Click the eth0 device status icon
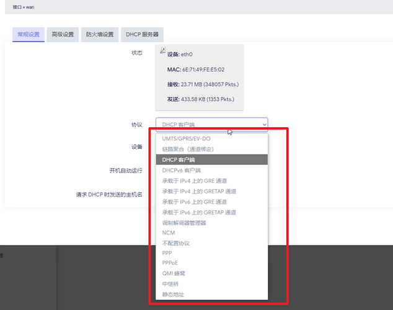Screen dimensions: 393x310 point(163,50)
